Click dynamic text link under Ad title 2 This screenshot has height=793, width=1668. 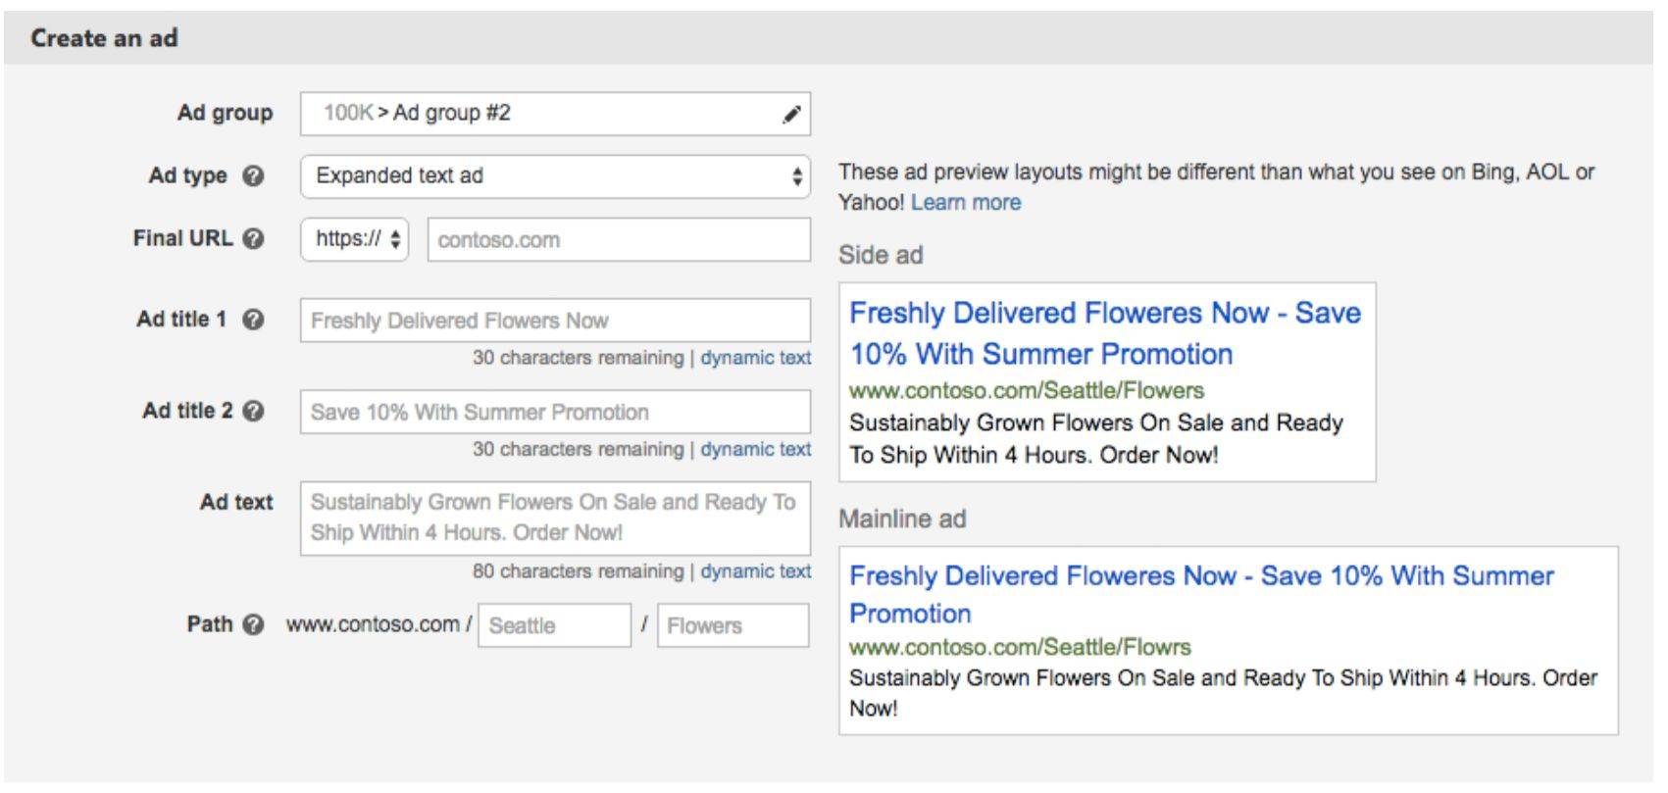[755, 449]
